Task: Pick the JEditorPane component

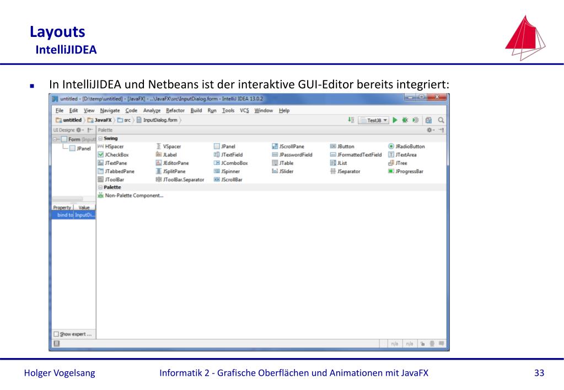Action: [173, 163]
